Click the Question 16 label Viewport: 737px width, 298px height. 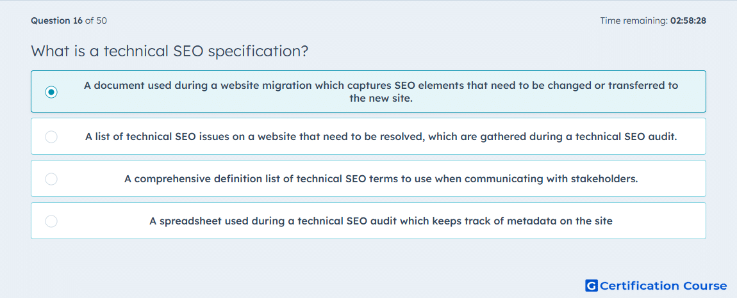tap(57, 20)
